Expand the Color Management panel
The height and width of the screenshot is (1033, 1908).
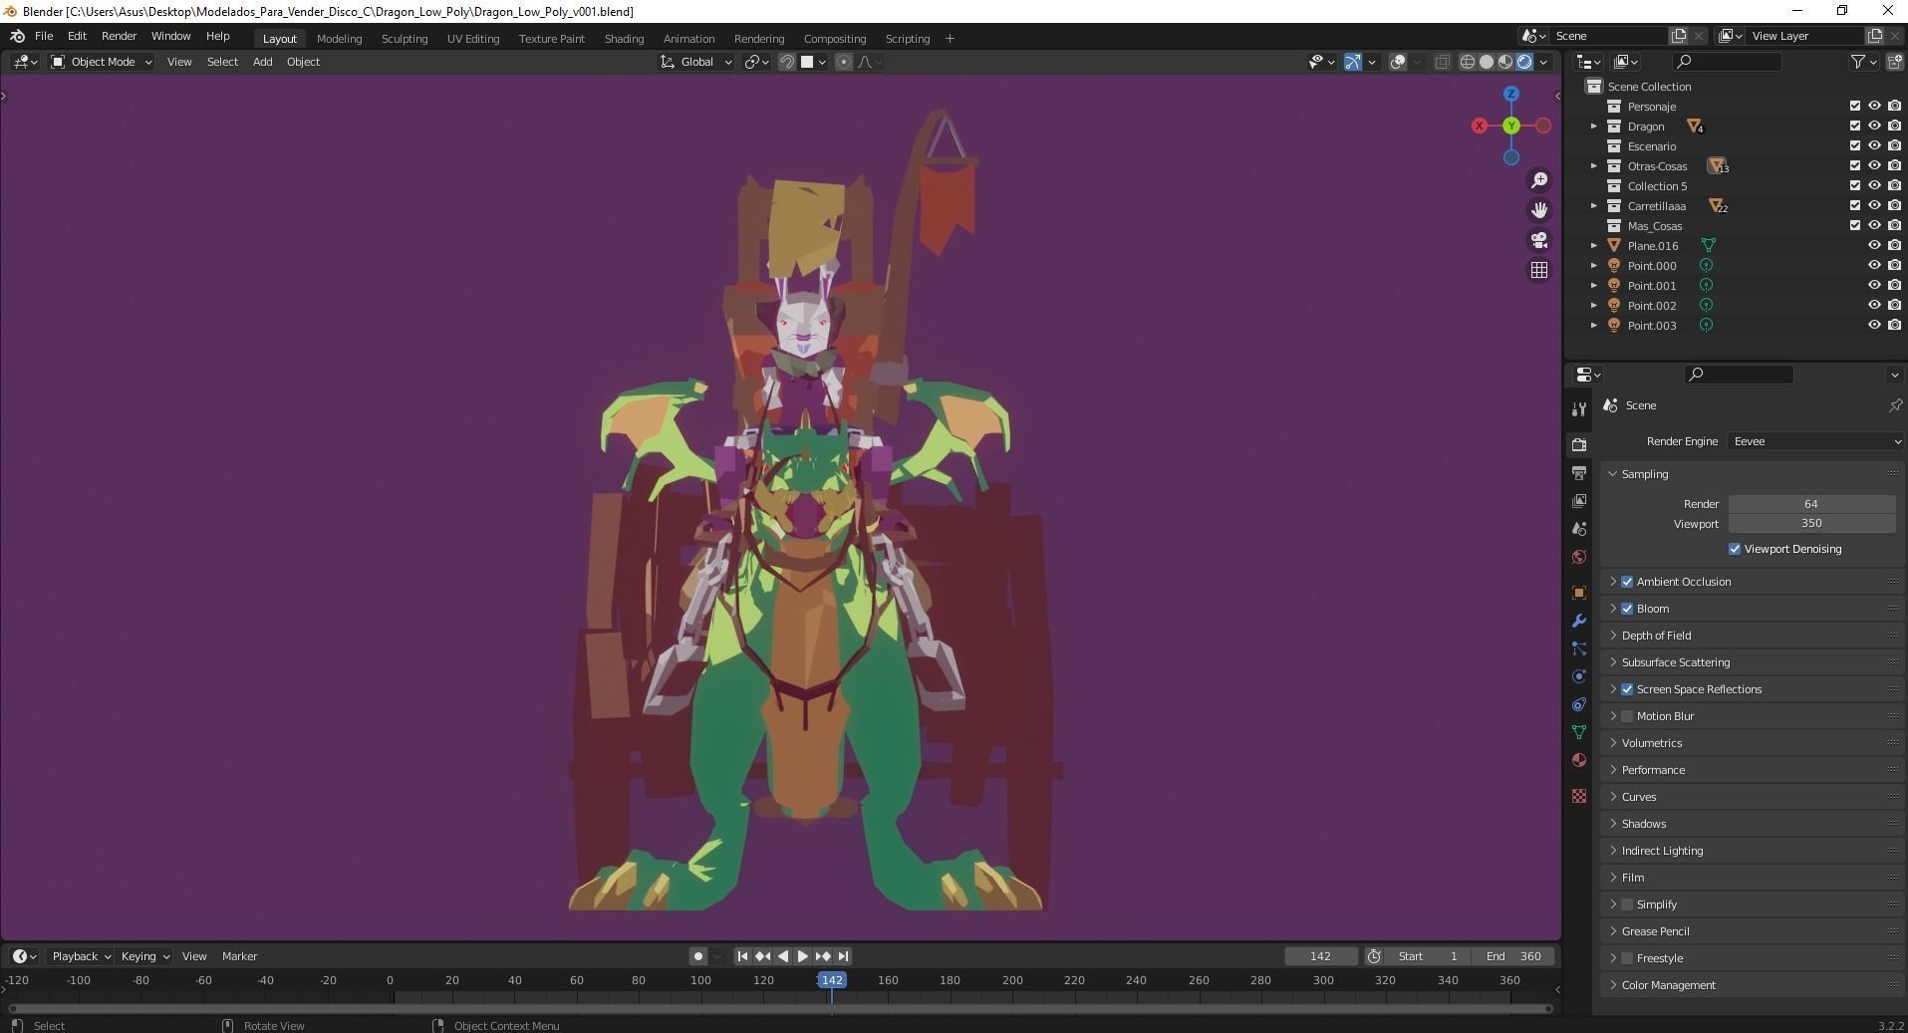pos(1668,985)
